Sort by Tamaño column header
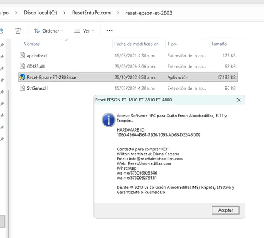 pyautogui.click(x=219, y=44)
